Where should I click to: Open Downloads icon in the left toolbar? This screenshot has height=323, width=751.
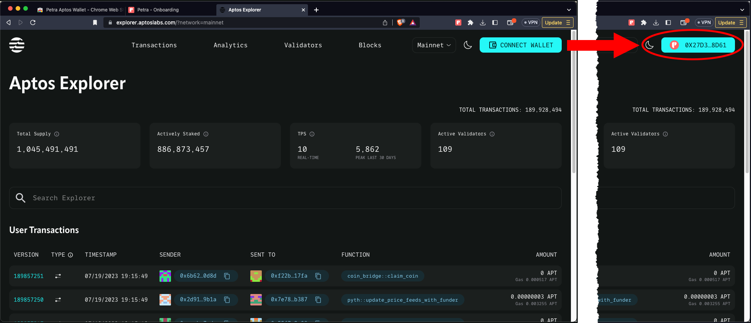pyautogui.click(x=483, y=22)
